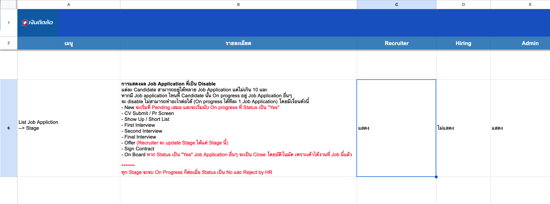Select column E header
The image size is (550, 204).
click(x=530, y=4)
